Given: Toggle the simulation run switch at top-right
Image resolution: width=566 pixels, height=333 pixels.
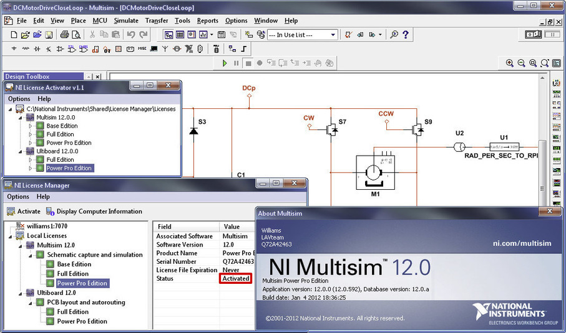Looking at the screenshot, I should 533,34.
